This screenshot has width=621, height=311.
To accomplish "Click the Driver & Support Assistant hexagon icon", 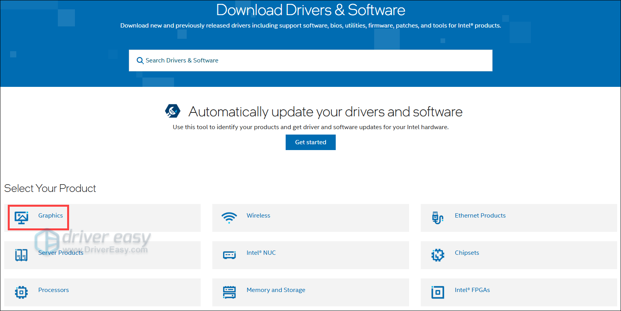I will (x=172, y=111).
